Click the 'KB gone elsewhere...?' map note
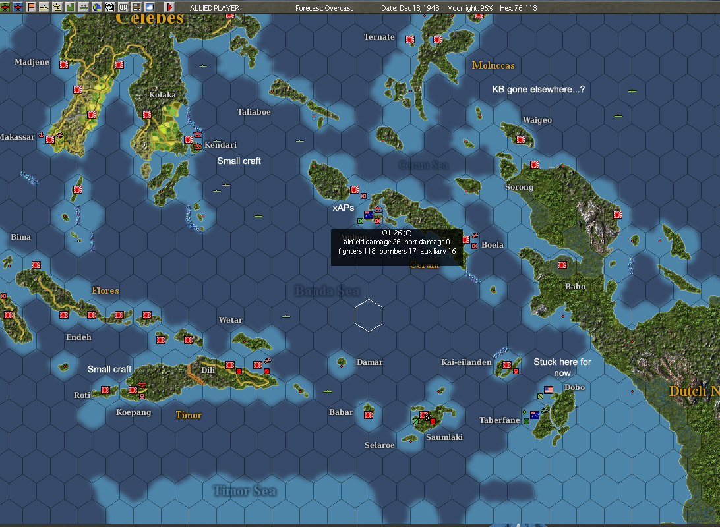 [538, 90]
